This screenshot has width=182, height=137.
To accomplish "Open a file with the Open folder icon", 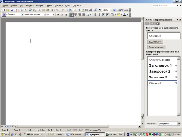I will pyautogui.click(x=8, y=10).
